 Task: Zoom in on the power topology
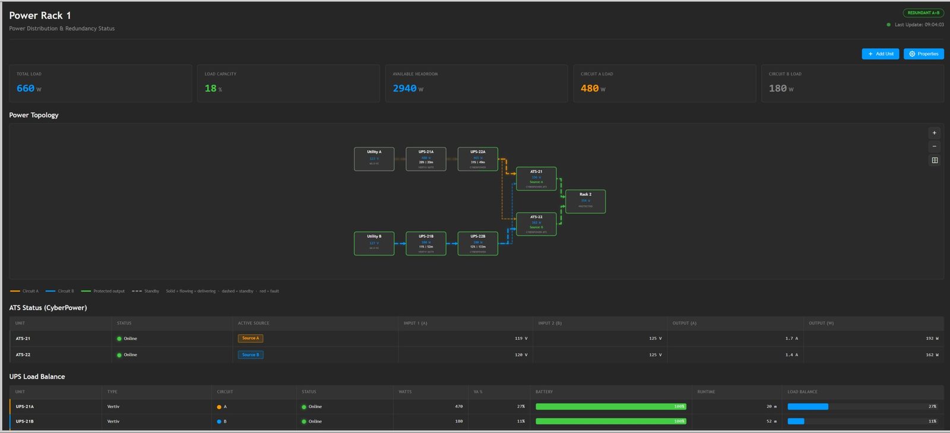934,133
